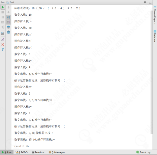157x155 pixels.
Task: Open the 6: TODO tool tab
Action: 21,152
